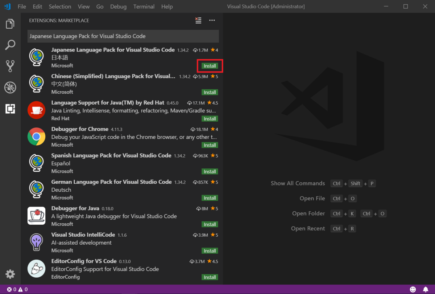435x294 pixels.
Task: Click the Spanish Language Pack globe icon
Action: pyautogui.click(x=36, y=163)
